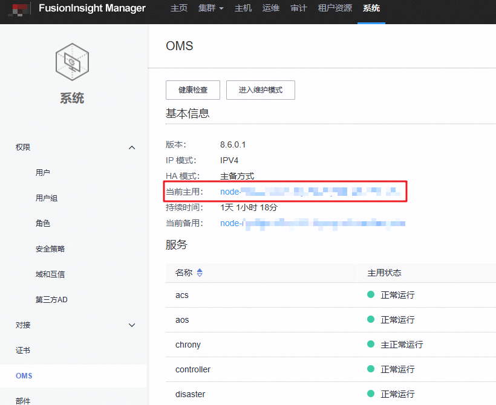Select the 租户资源 tab
The image size is (496, 405).
(335, 8)
